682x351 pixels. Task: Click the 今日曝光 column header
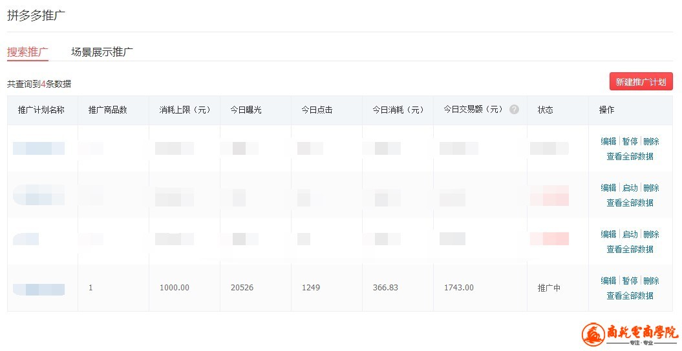point(246,110)
